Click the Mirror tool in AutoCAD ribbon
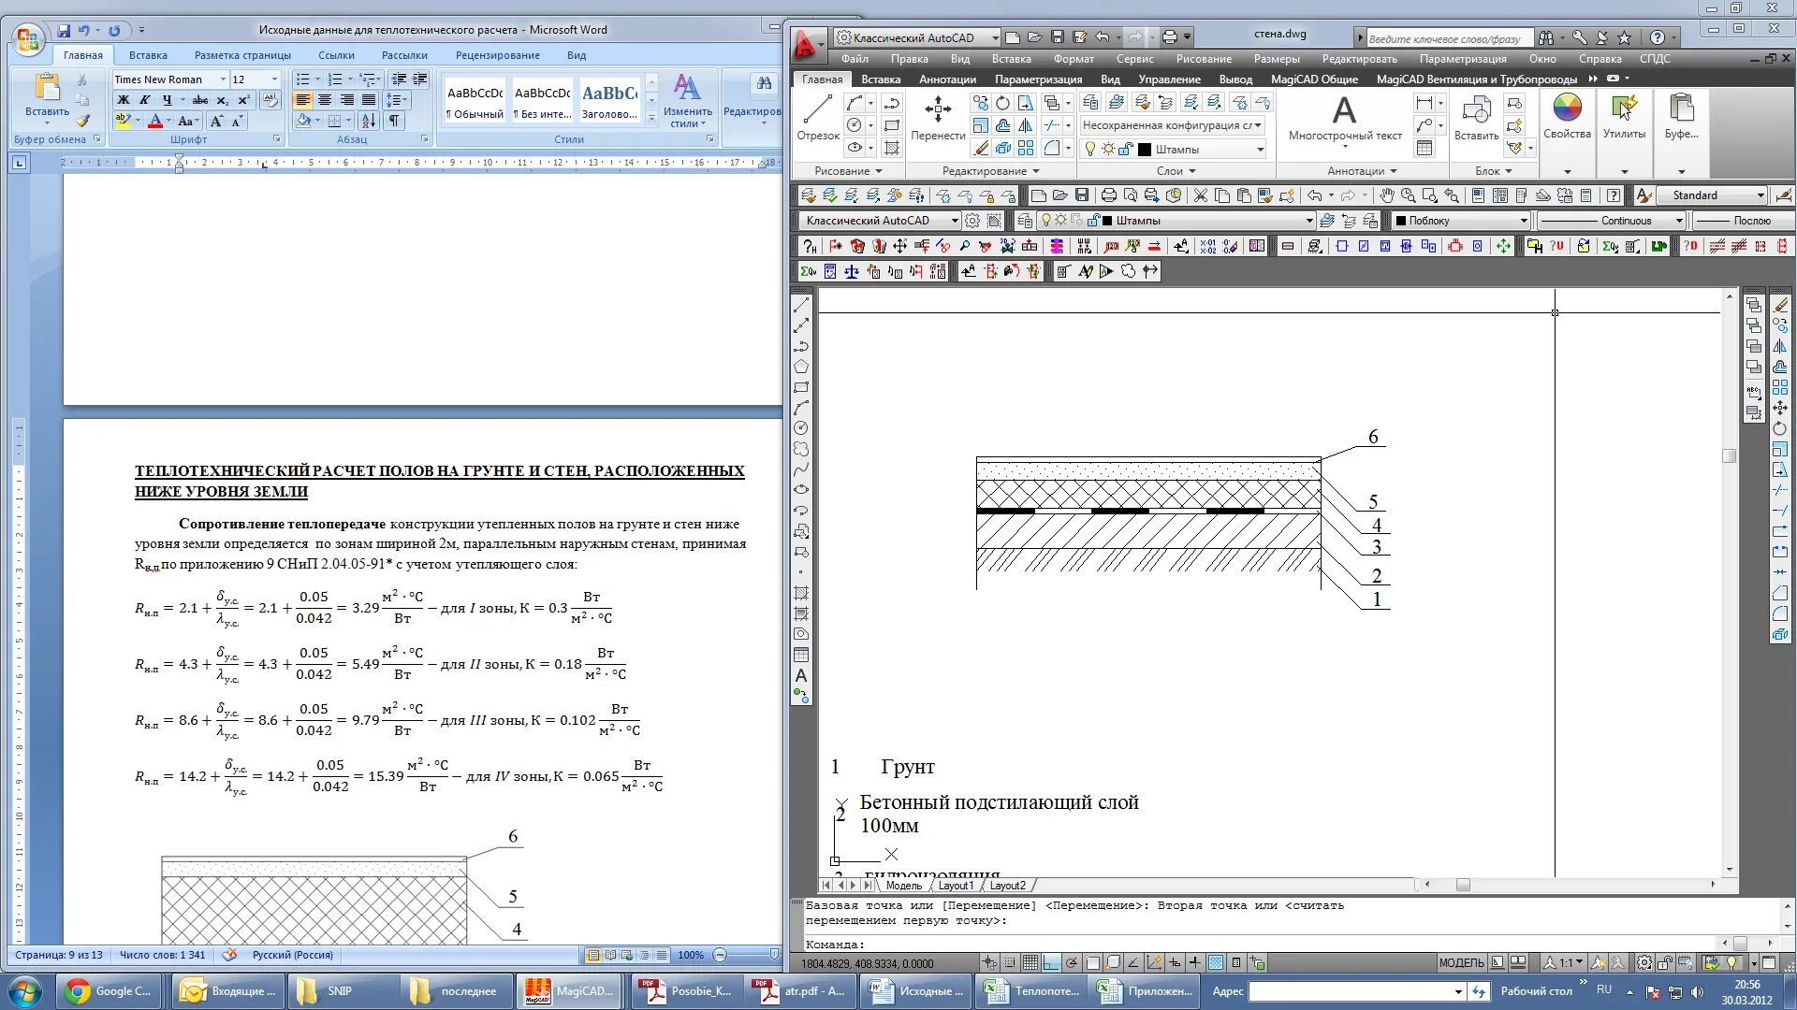This screenshot has width=1797, height=1010. 1026,125
